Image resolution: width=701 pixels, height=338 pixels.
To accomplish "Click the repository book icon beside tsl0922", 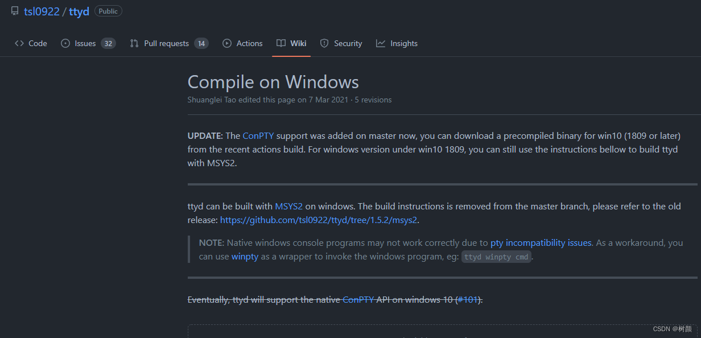I will click(14, 10).
